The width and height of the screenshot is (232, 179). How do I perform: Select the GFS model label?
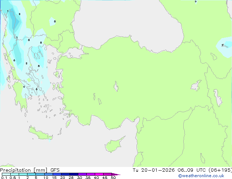click(55, 170)
